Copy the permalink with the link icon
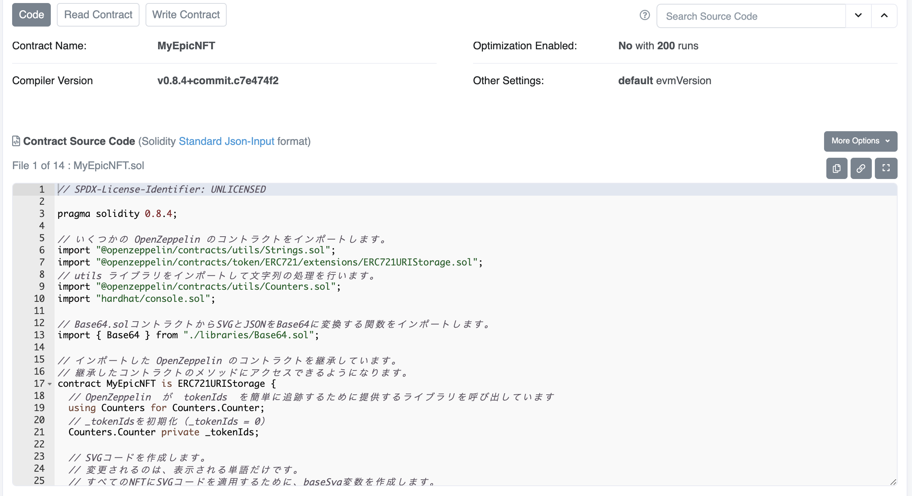 861,168
